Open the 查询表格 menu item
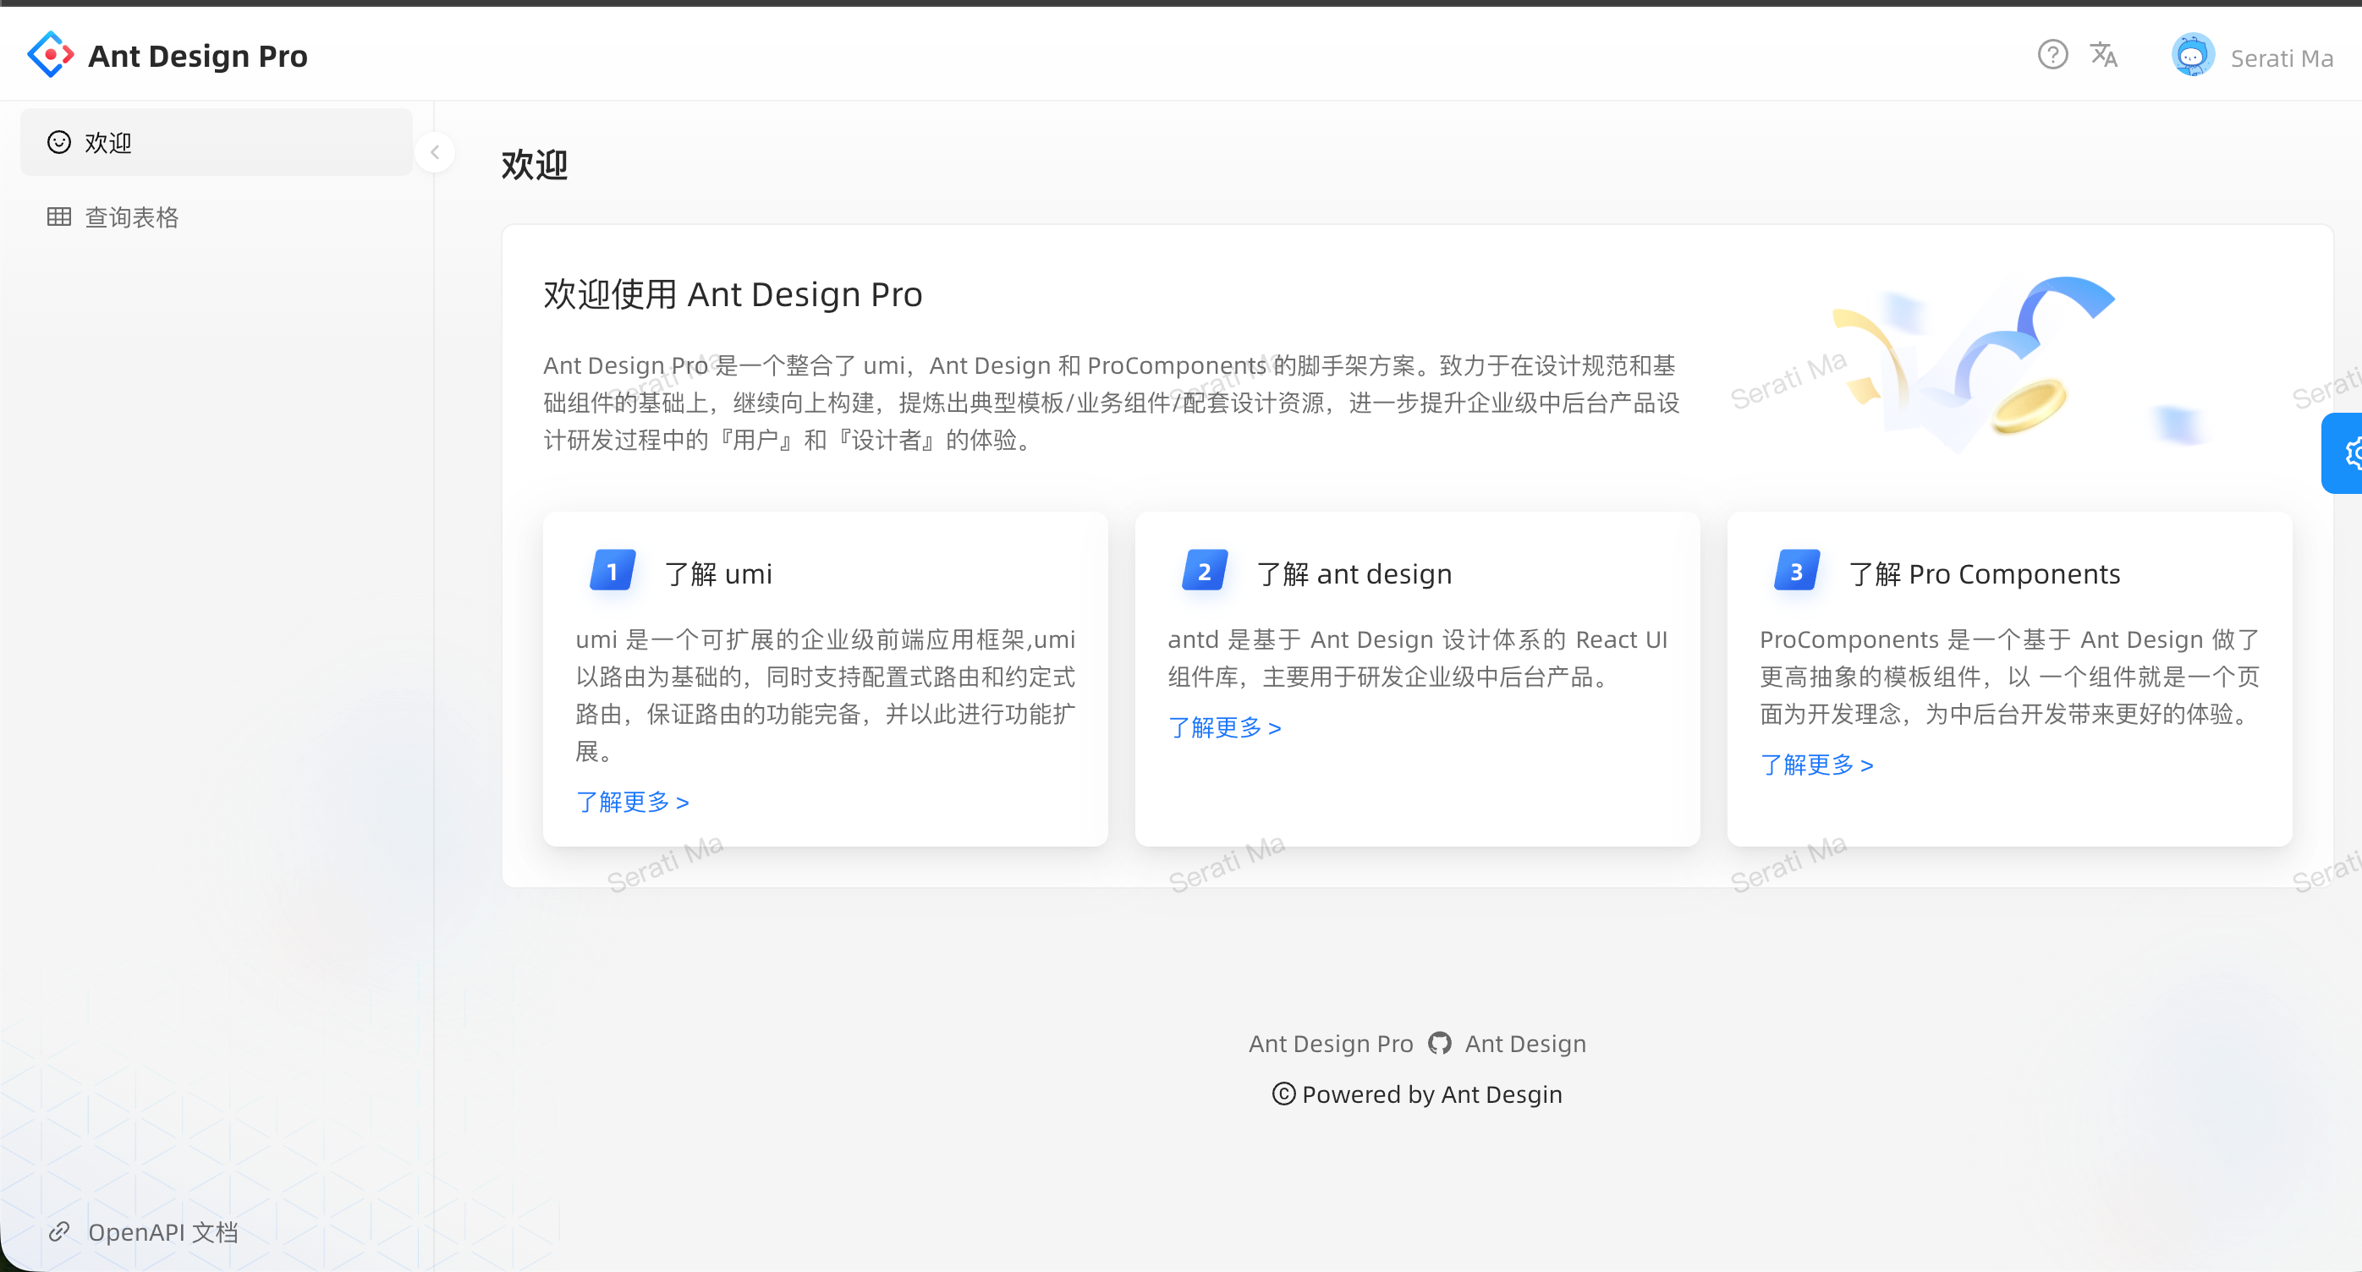 pos(131,217)
